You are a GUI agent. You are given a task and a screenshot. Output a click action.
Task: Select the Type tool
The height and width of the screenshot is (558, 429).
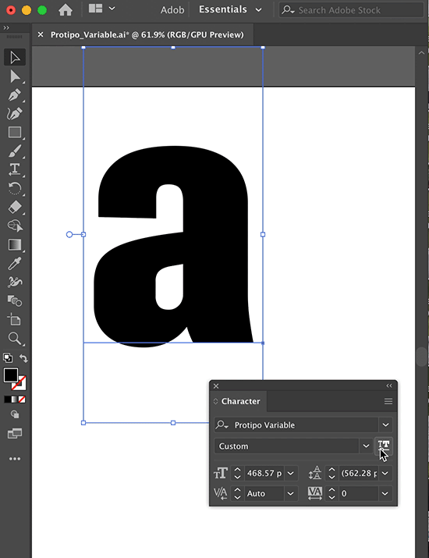click(x=15, y=169)
